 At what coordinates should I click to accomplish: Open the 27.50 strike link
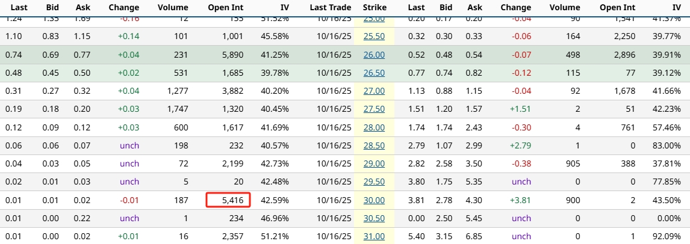coord(374,109)
